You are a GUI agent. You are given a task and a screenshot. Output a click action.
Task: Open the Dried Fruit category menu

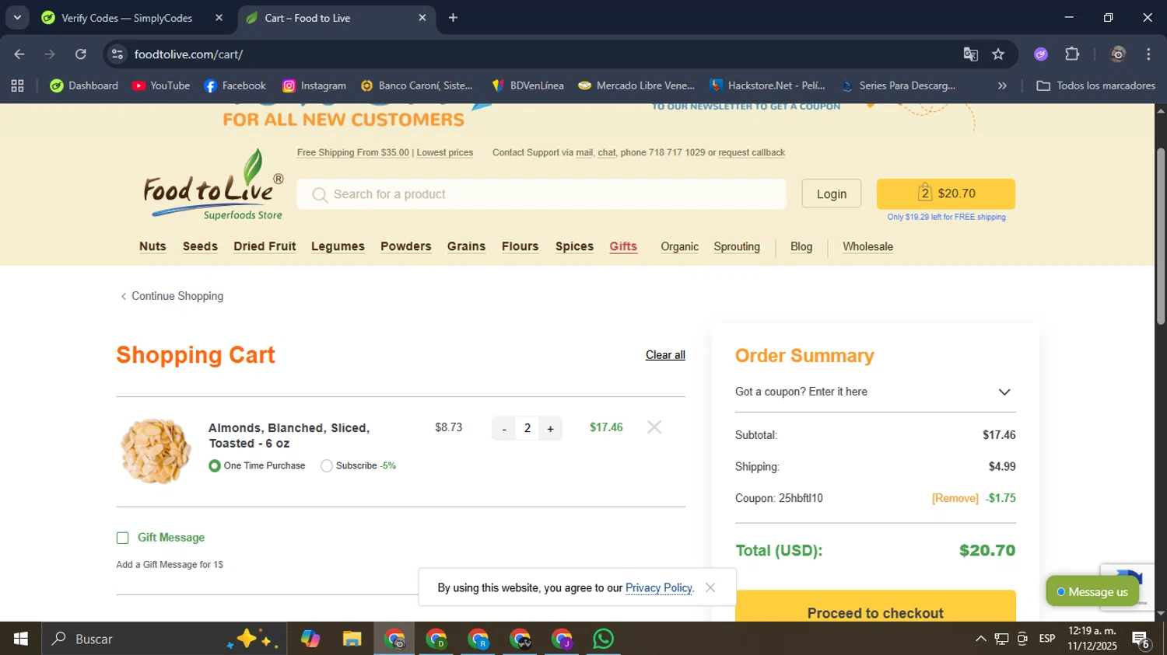point(265,246)
